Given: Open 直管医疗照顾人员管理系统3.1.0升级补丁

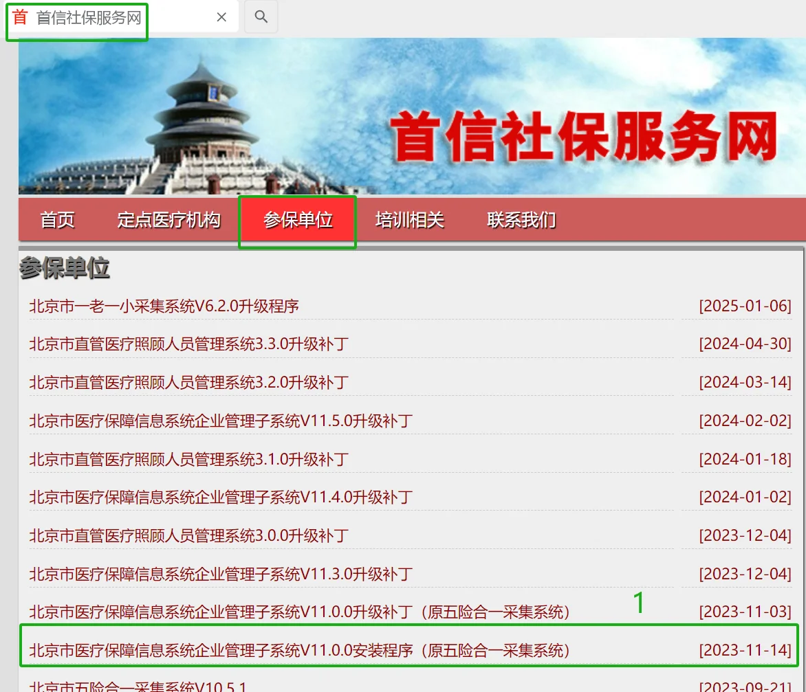Looking at the screenshot, I should [187, 459].
